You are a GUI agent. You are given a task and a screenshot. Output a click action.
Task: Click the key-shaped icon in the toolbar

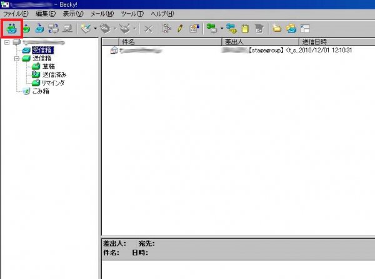232,28
